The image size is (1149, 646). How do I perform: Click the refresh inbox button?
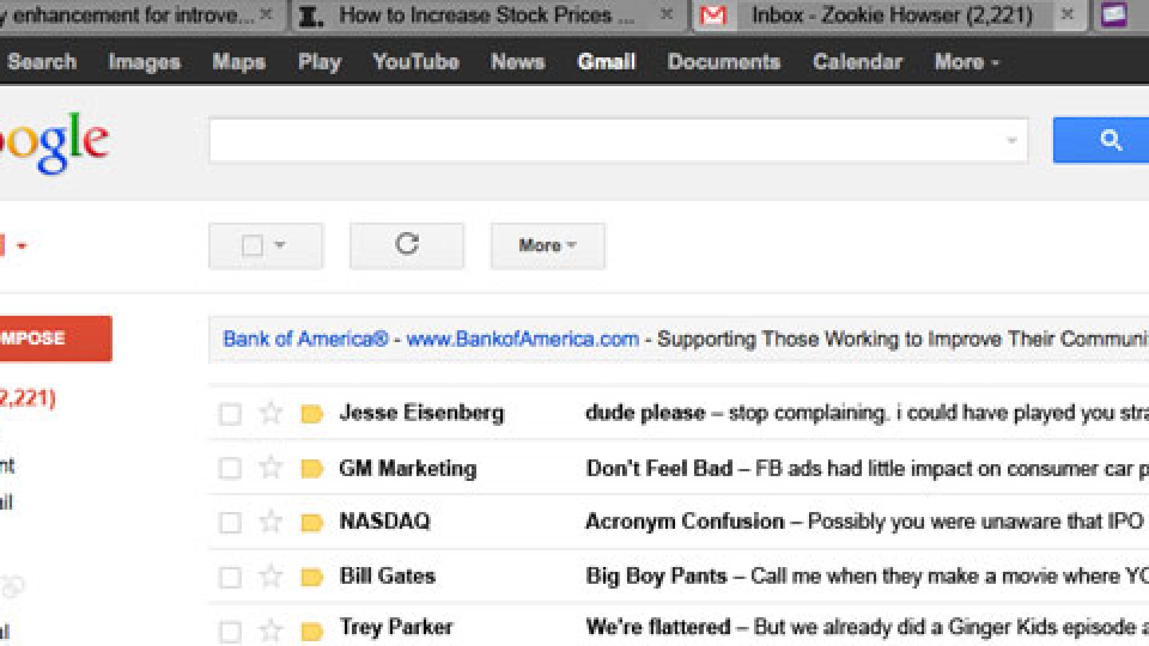(x=407, y=245)
